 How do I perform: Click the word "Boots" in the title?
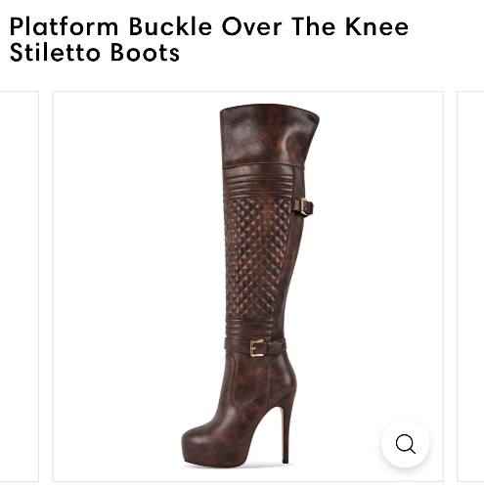145,52
